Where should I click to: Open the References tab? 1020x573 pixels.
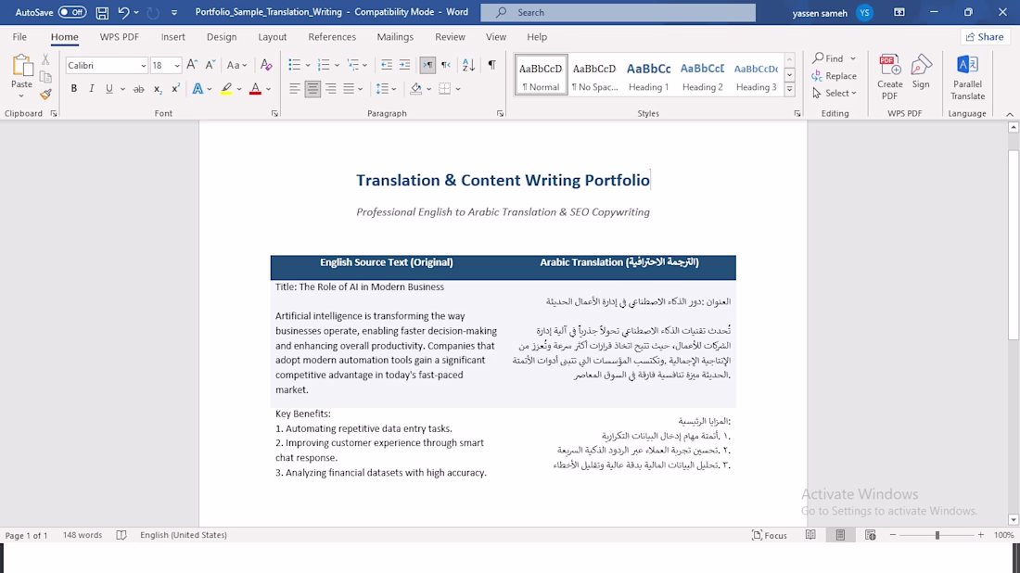tap(332, 37)
